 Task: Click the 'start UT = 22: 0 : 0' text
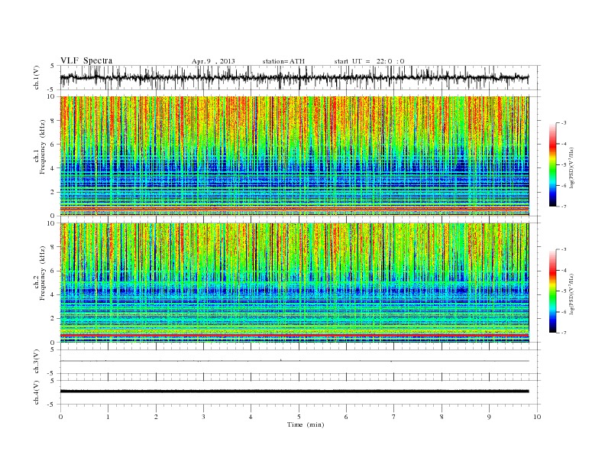click(369, 61)
